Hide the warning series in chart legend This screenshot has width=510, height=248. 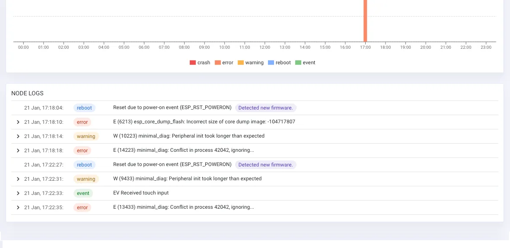250,63
